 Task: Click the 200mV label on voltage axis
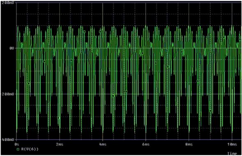[x=8, y=2]
